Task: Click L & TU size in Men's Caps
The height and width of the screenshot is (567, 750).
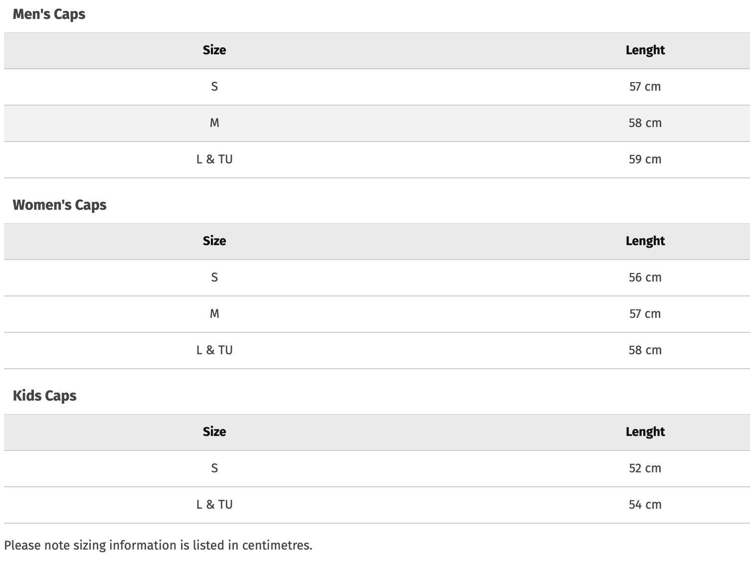Action: (214, 159)
